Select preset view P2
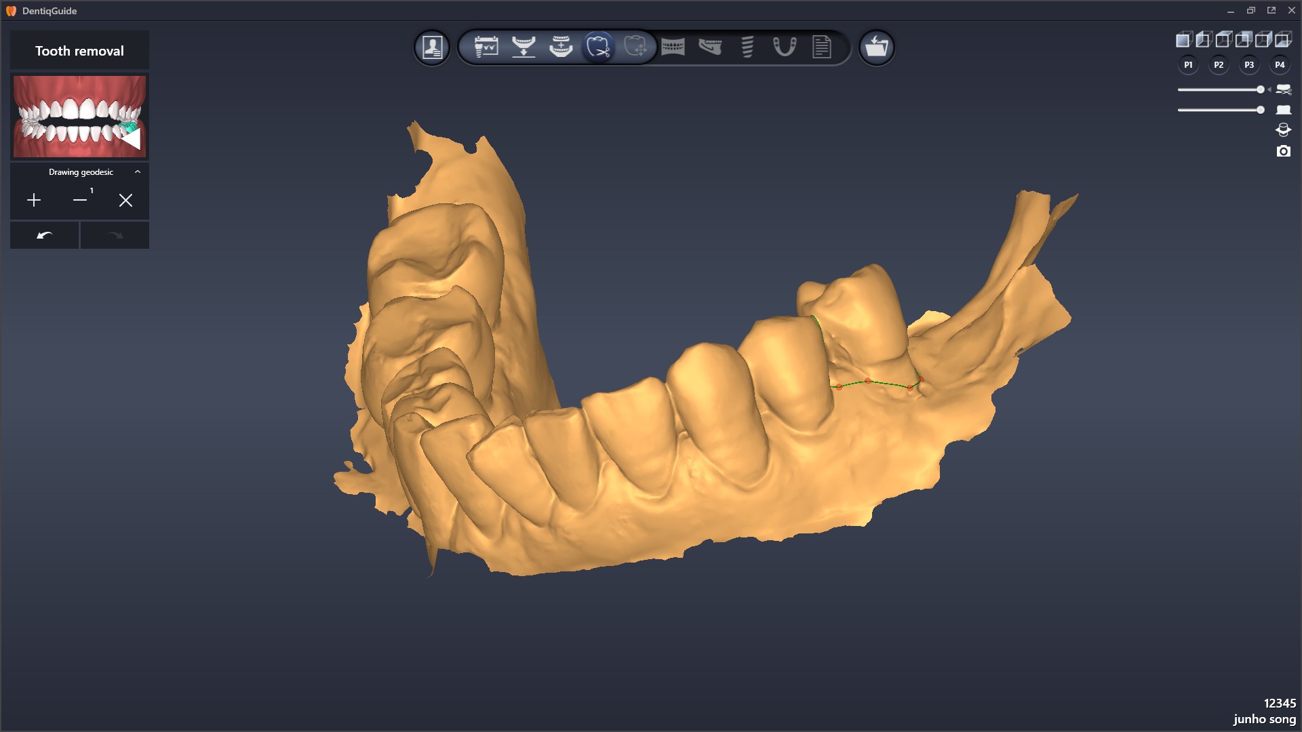The width and height of the screenshot is (1302, 732). 1219,65
